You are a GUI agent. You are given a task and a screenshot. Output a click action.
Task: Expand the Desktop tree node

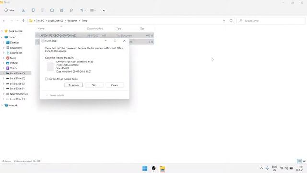pos(4,43)
